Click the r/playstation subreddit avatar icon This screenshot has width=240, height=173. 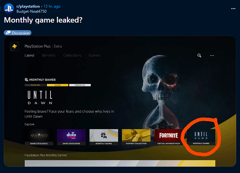tap(9, 9)
